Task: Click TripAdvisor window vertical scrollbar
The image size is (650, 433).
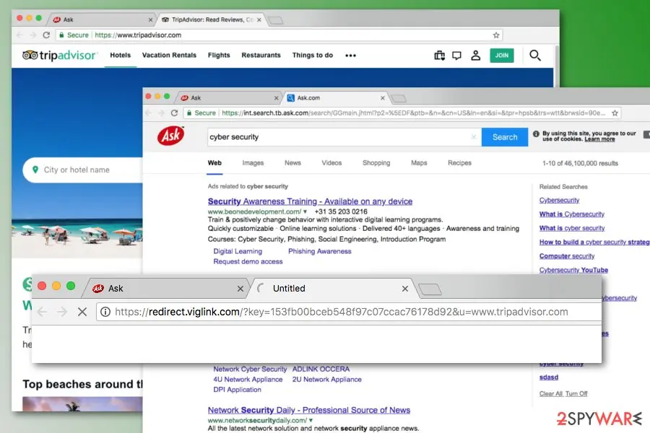Action: point(556,66)
